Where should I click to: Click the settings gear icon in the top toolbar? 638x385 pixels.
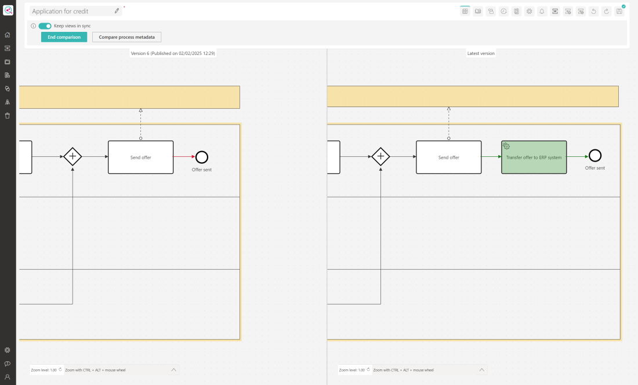529,11
